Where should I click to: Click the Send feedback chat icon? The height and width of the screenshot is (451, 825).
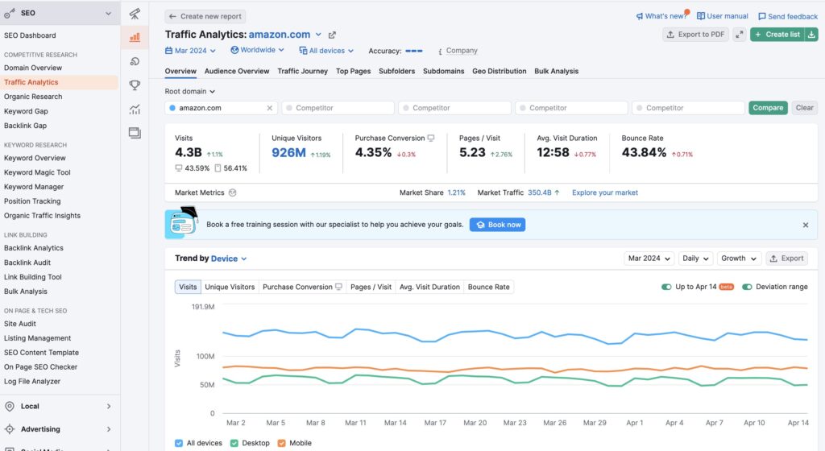[761, 16]
